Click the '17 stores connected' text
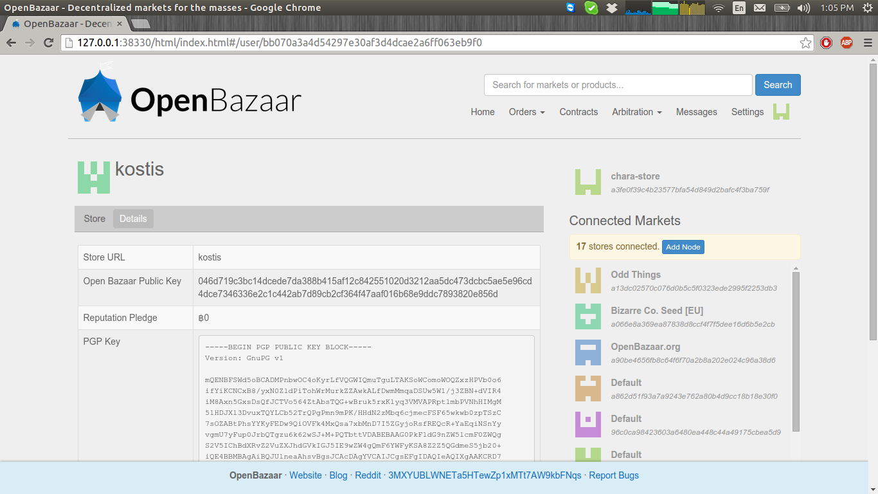Screen dimensions: 878x494 tap(618, 246)
